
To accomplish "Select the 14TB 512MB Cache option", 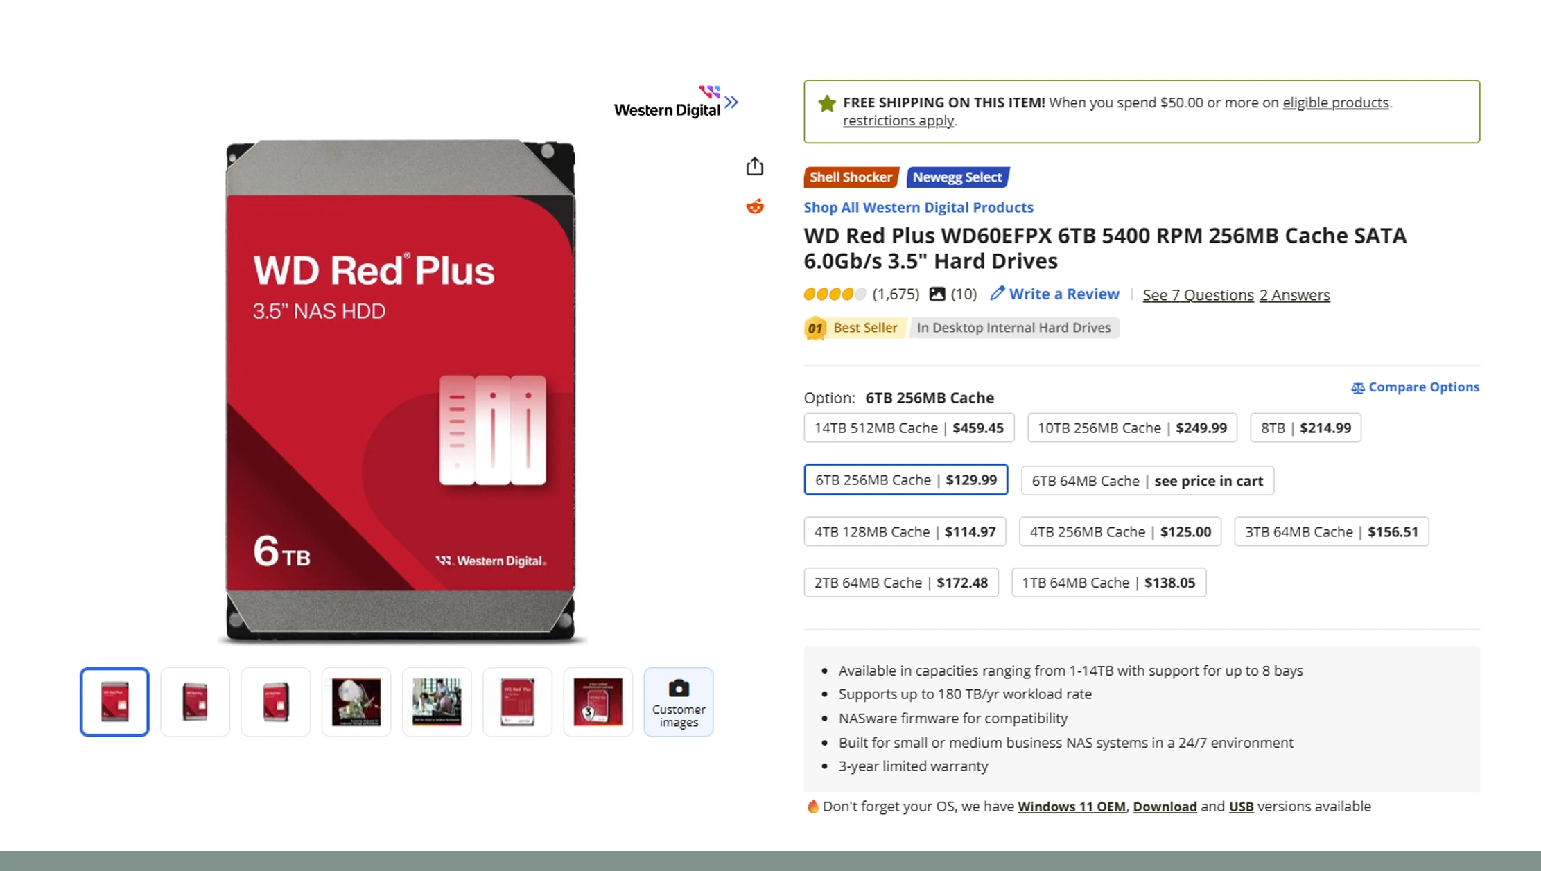I will [908, 428].
